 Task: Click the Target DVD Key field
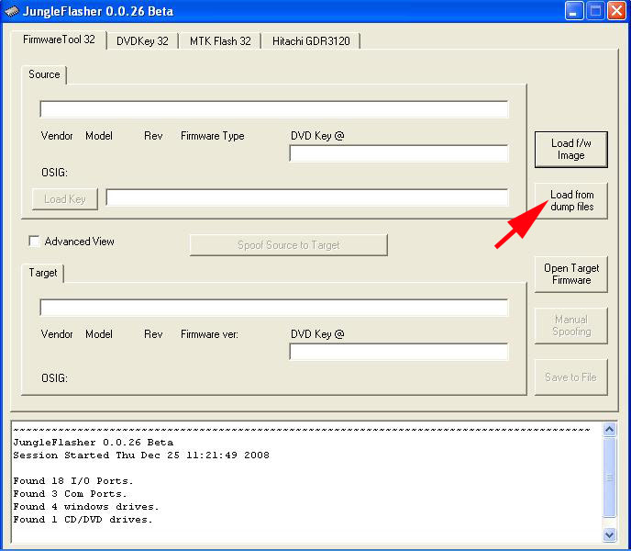(399, 352)
